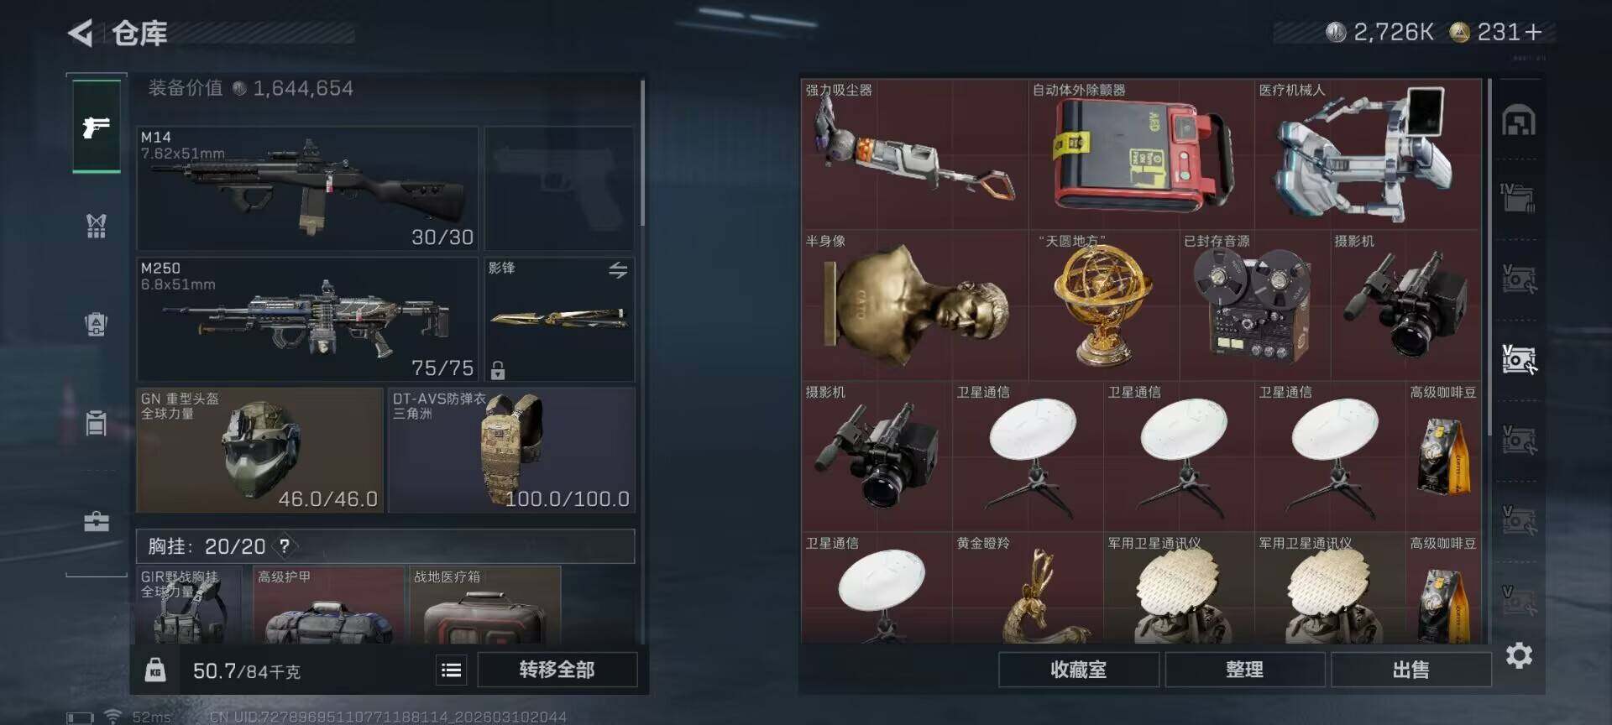Image resolution: width=1612 pixels, height=725 pixels.
Task: Open the 收藏室 collection room
Action: tap(1079, 670)
